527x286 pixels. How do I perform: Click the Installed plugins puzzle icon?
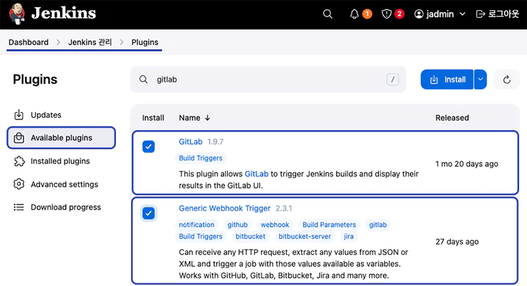coord(19,161)
